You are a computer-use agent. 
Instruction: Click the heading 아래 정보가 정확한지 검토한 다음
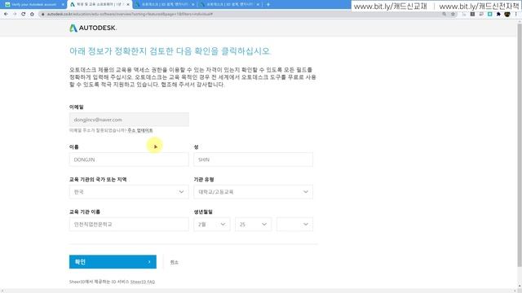tap(170, 51)
